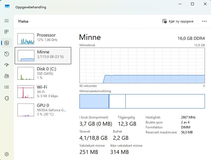This screenshot has width=211, height=160.
Task: Maximize the Oppgavebehandling window
Action: point(192,4)
